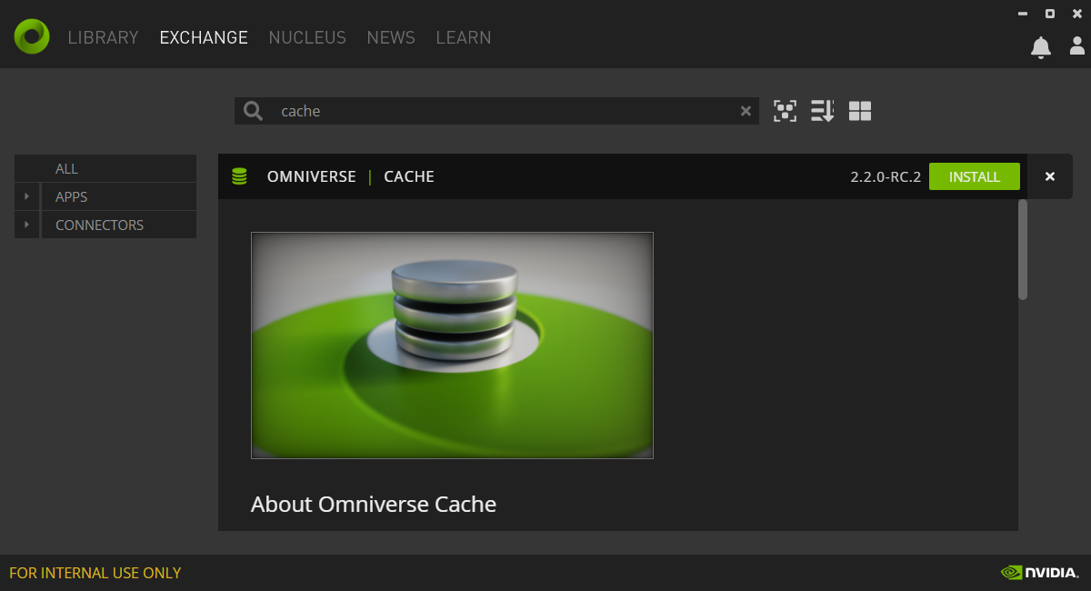This screenshot has width=1091, height=591.
Task: Open the notifications bell
Action: [1041, 47]
